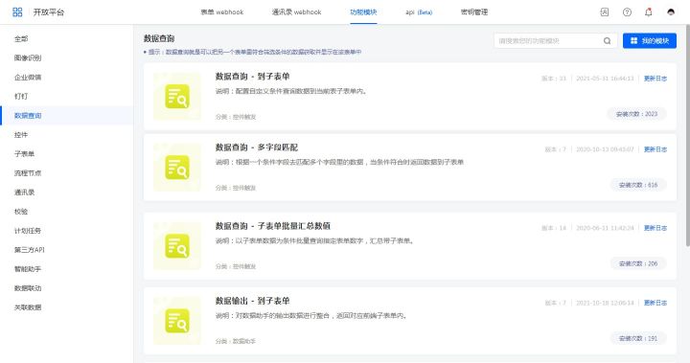Image resolution: width=690 pixels, height=363 pixels.
Task: Click the 开放平台 grid logo icon
Action: tap(17, 11)
